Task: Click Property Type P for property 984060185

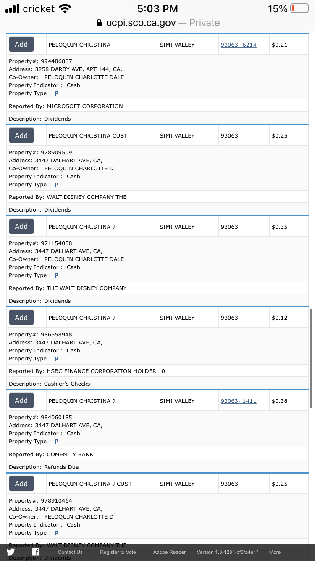Action: coord(56,442)
